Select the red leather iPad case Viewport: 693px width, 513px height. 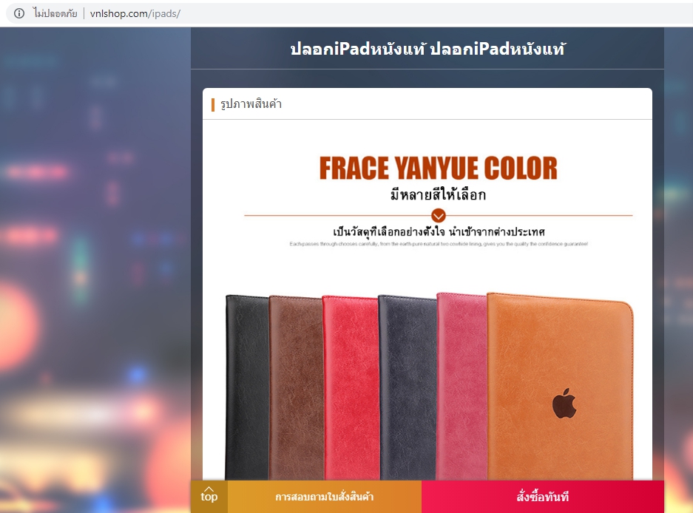(351, 387)
